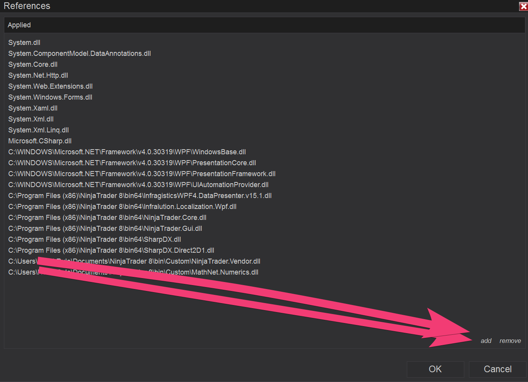
Task: Select the UIAutomationProvider.dll reference path
Action: (x=138, y=185)
